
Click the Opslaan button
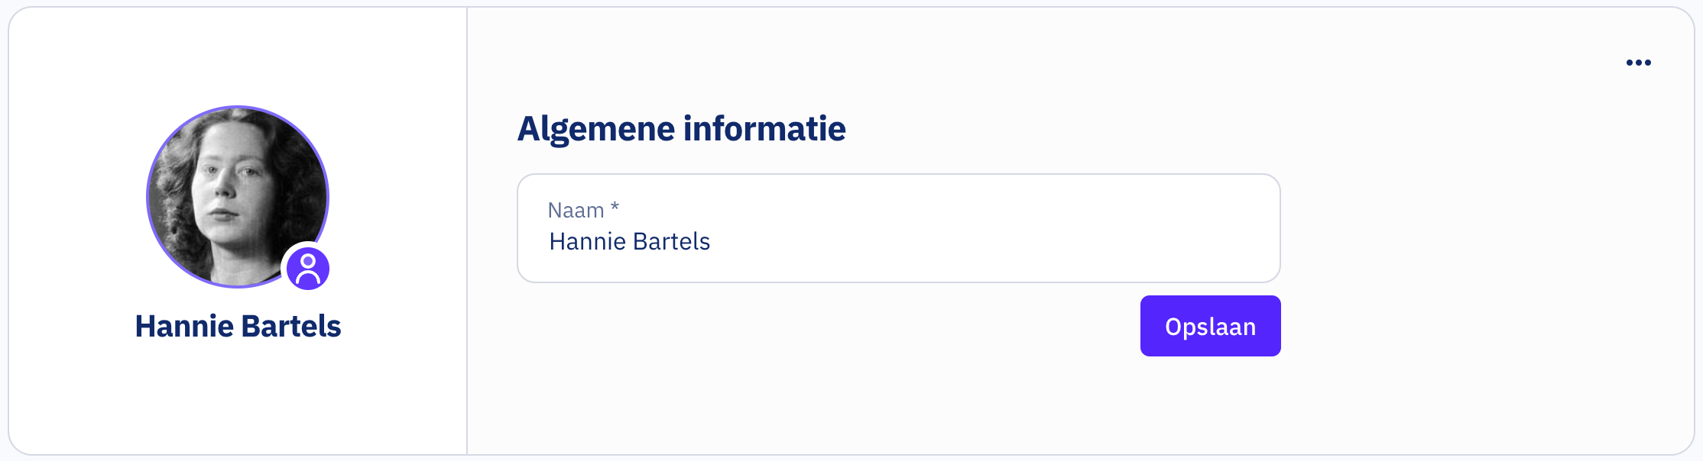(x=1210, y=326)
